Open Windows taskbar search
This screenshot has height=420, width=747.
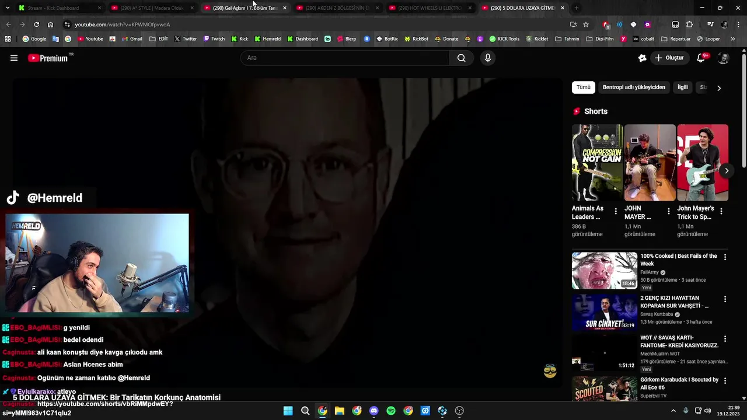305,411
